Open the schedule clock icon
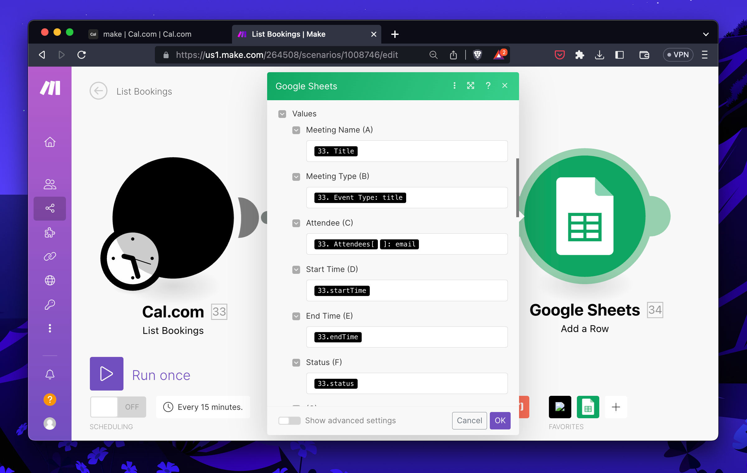747x473 pixels. [x=168, y=407]
